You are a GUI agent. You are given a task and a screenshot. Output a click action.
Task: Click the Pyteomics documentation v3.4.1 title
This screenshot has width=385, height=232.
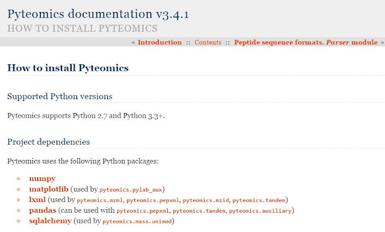(x=98, y=14)
